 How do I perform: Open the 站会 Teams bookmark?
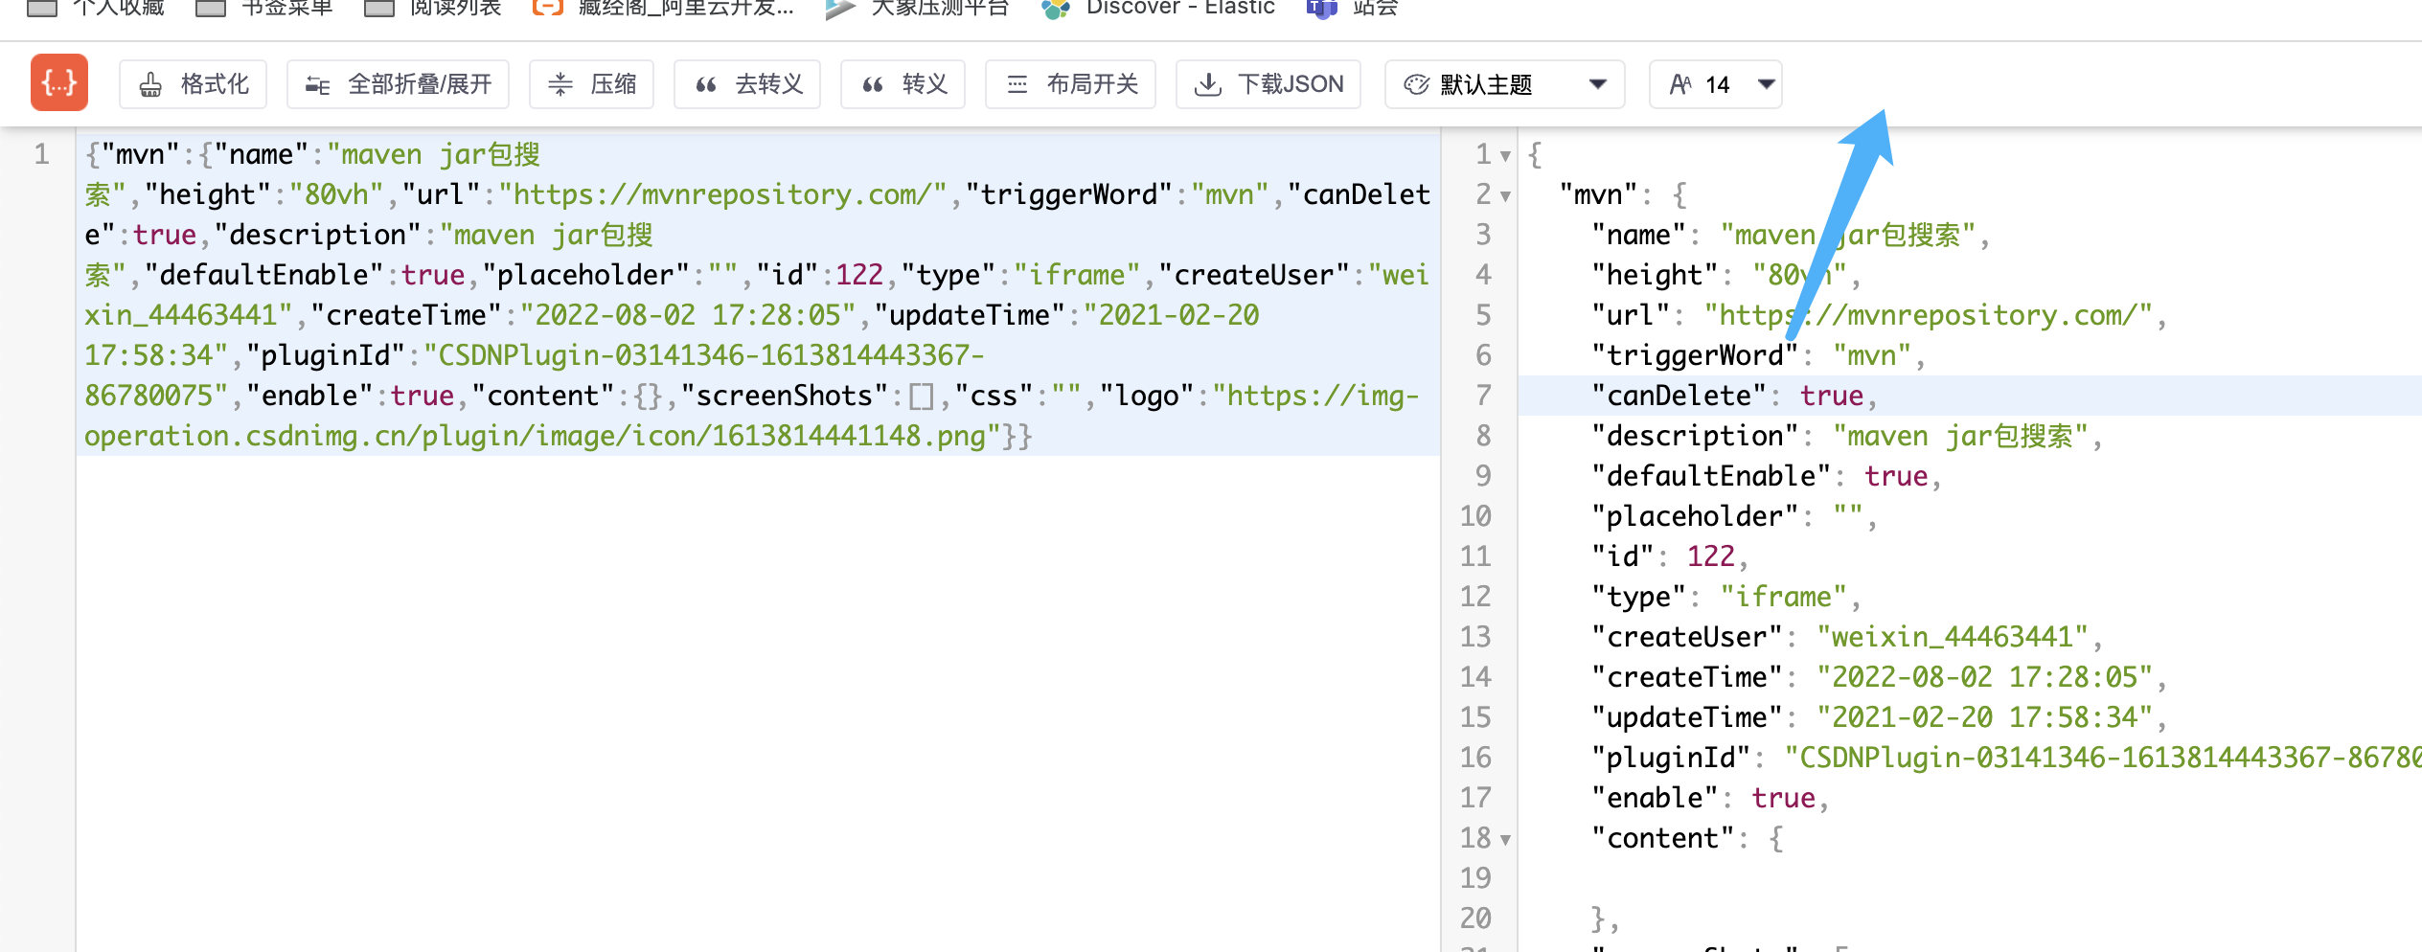tap(1353, 8)
